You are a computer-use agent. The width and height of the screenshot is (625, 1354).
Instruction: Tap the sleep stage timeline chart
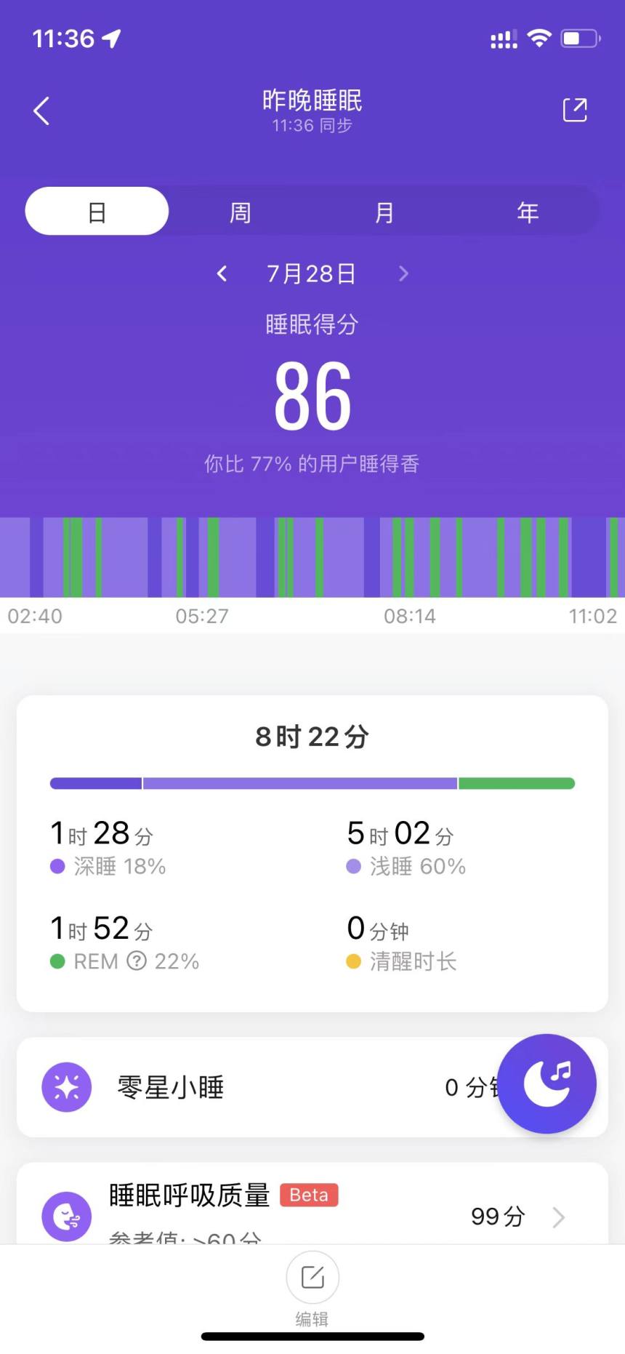(312, 557)
